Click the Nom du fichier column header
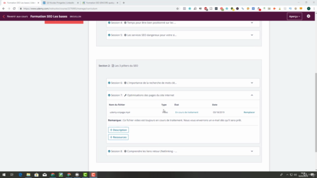The height and width of the screenshot is (178, 317). coord(117,105)
